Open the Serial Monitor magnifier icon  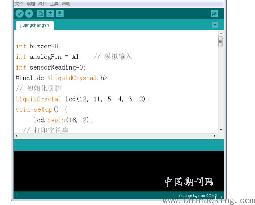click(x=214, y=14)
